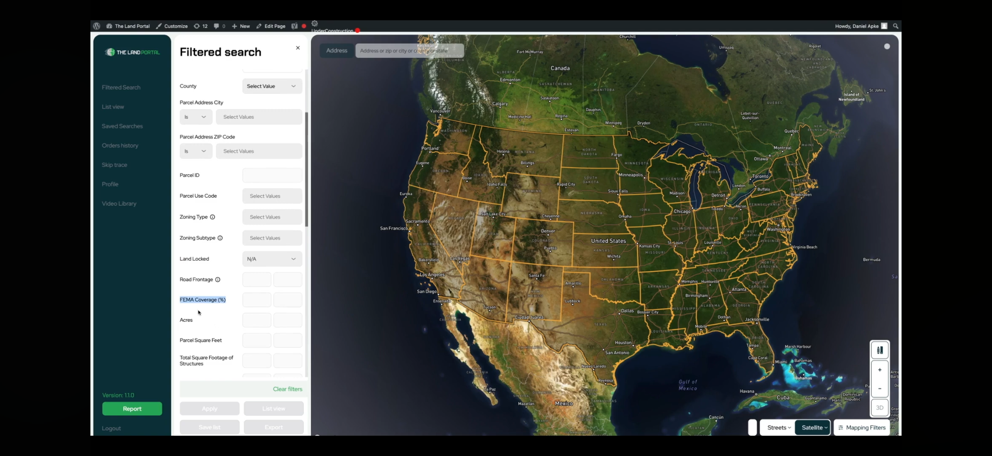Click the Logout link

(x=111, y=428)
